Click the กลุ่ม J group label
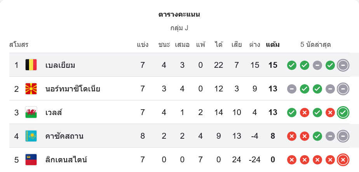 (179, 28)
